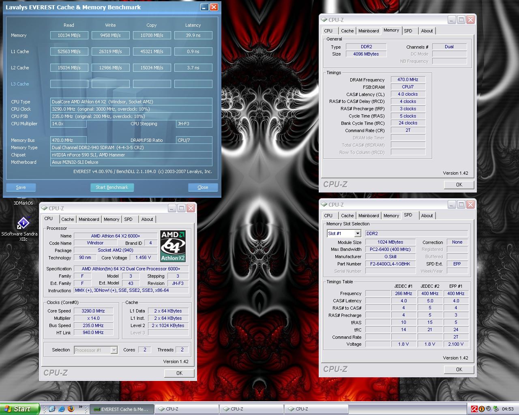The width and height of the screenshot is (519, 415).
Task: Open the 3DMark06 desktop shortcut
Action: (23, 203)
